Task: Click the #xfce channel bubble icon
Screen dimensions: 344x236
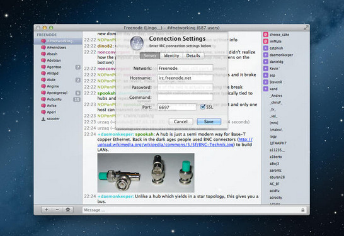Action: pyautogui.click(x=43, y=106)
